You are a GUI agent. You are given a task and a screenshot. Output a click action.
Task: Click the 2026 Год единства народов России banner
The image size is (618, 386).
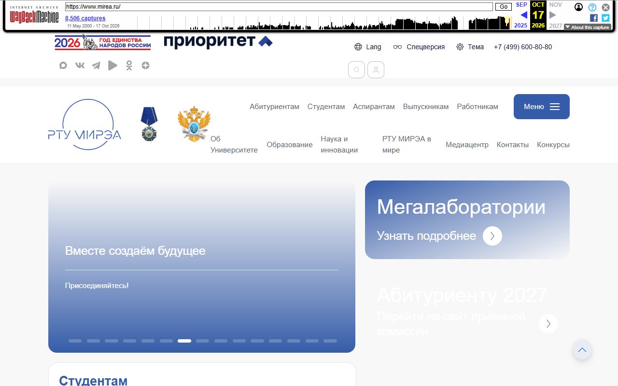[102, 42]
